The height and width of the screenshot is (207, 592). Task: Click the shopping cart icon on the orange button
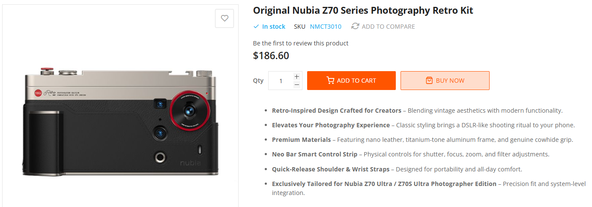(330, 81)
